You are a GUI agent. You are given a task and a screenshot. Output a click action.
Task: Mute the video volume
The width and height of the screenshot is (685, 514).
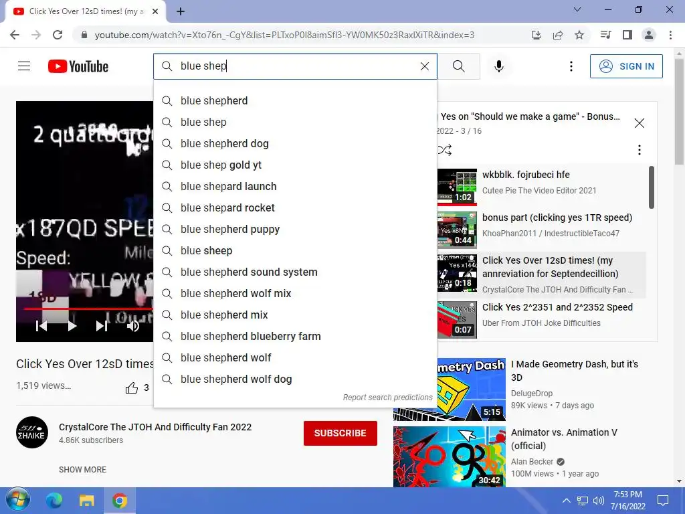click(133, 326)
